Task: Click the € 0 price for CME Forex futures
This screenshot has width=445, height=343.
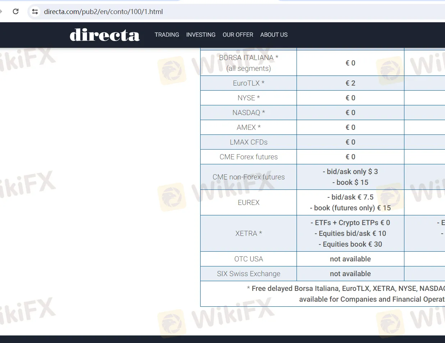Action: (x=350, y=157)
